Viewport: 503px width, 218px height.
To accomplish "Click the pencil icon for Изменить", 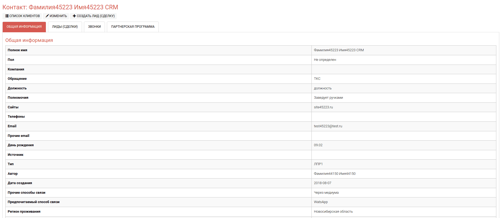I will click(x=47, y=16).
